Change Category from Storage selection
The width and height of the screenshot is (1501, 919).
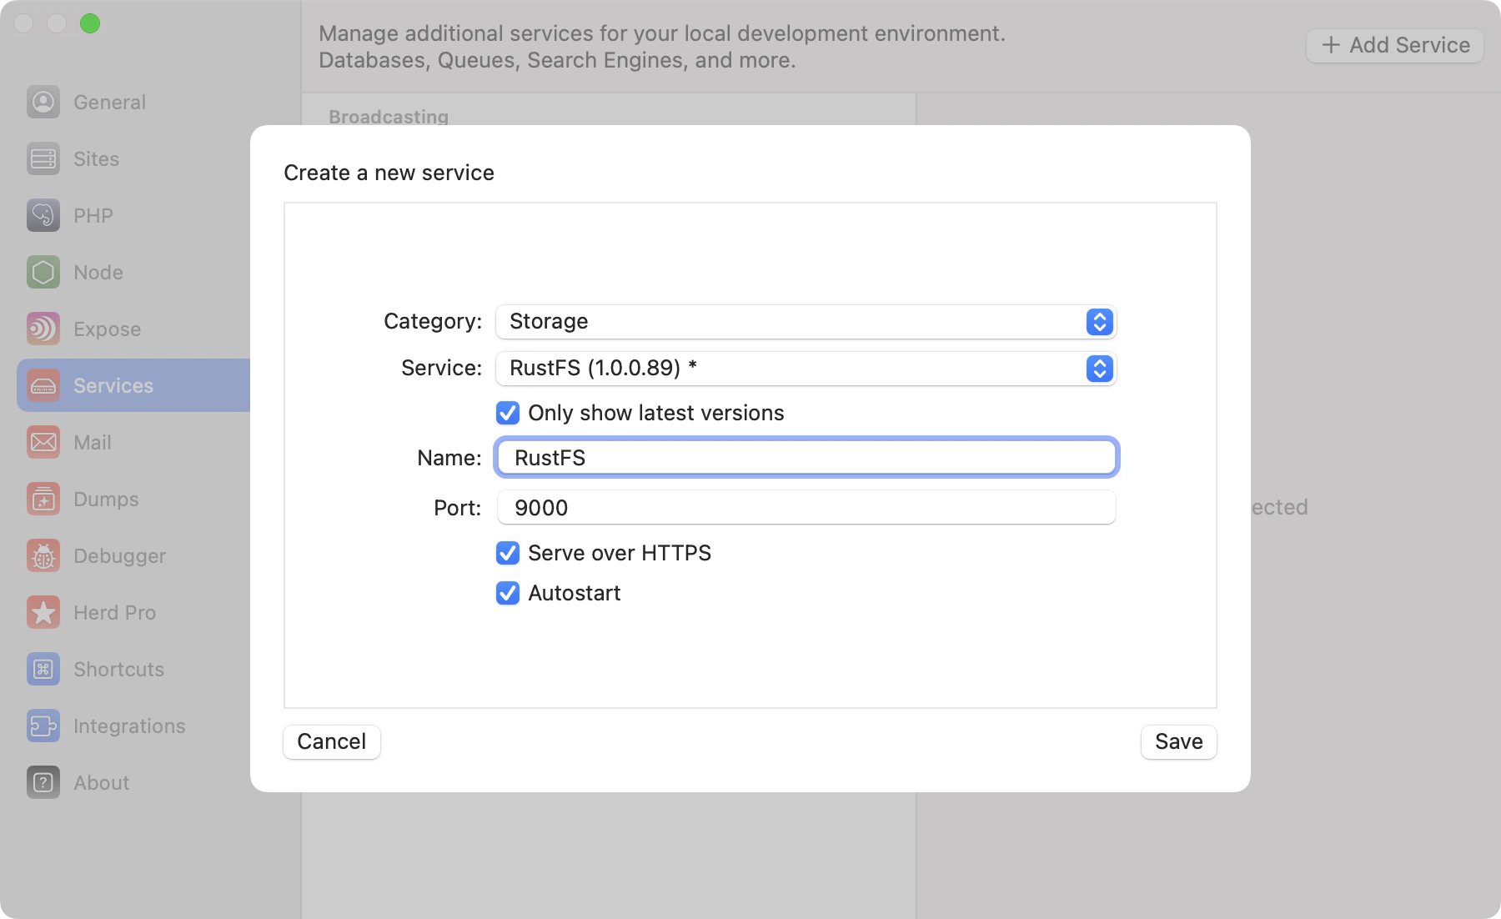pos(805,322)
